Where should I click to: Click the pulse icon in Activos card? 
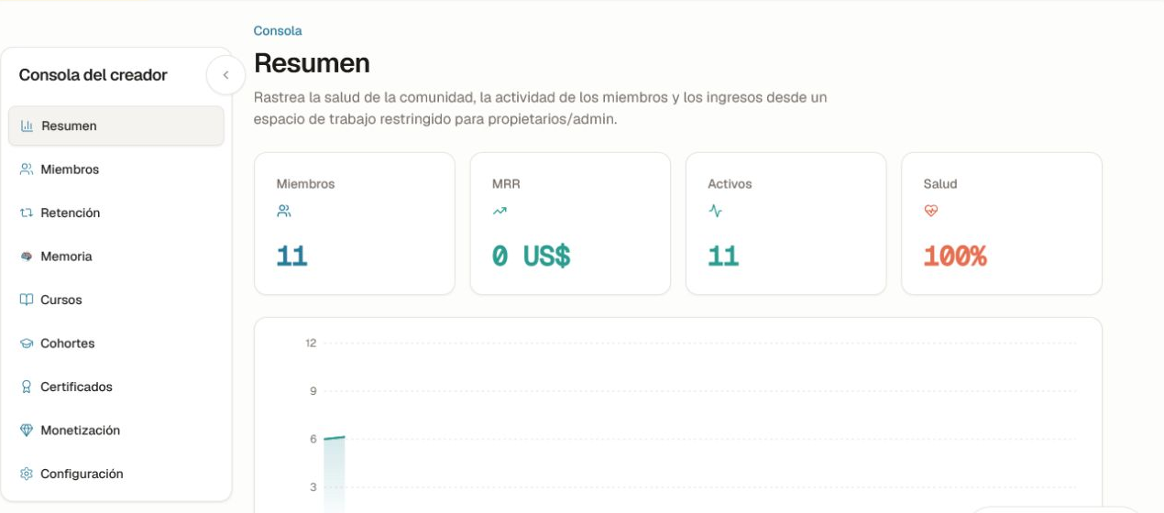point(715,211)
